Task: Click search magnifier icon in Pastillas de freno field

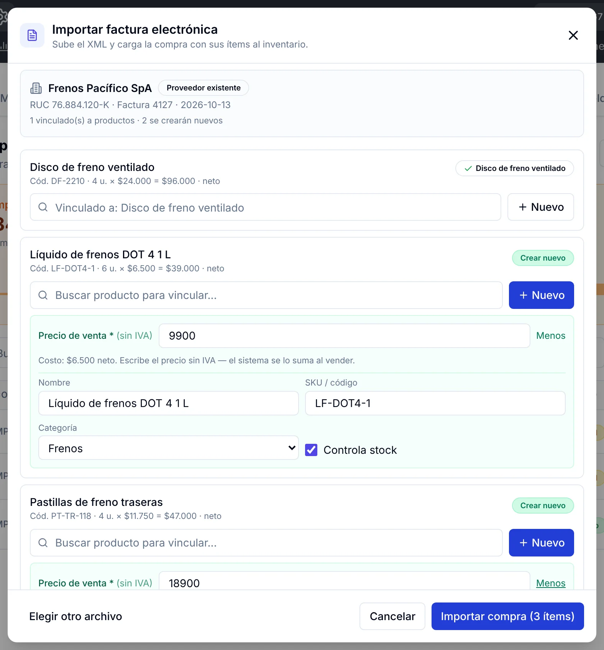Action: click(x=43, y=543)
